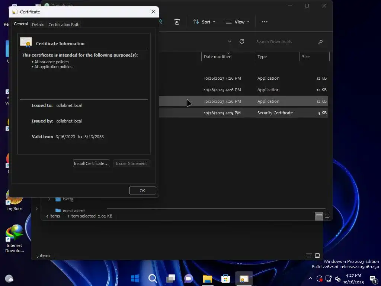Click the search magnifier icon in Explorer
The image size is (381, 286).
point(320,42)
